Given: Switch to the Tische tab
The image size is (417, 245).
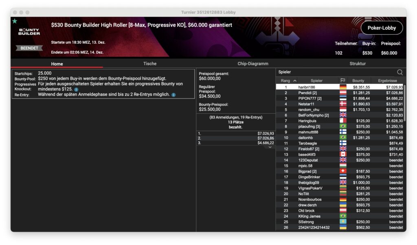Looking at the screenshot, I should (149, 63).
